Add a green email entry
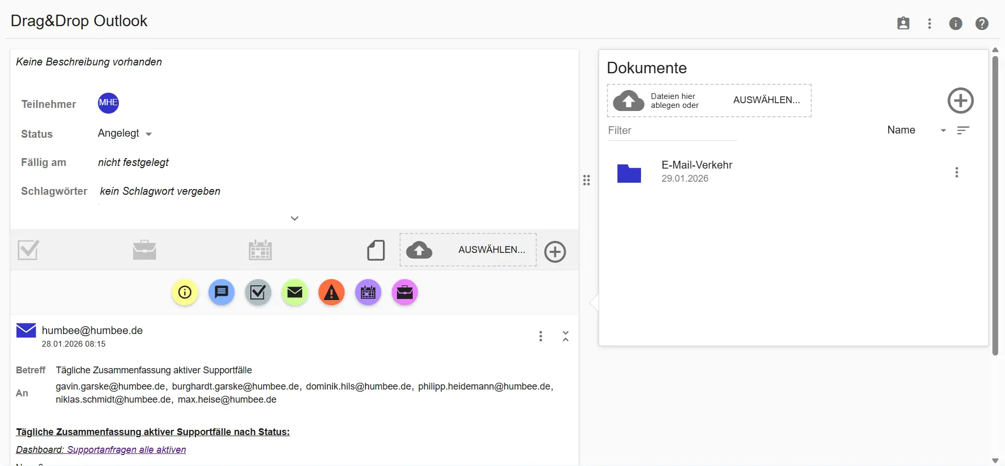 coord(295,292)
